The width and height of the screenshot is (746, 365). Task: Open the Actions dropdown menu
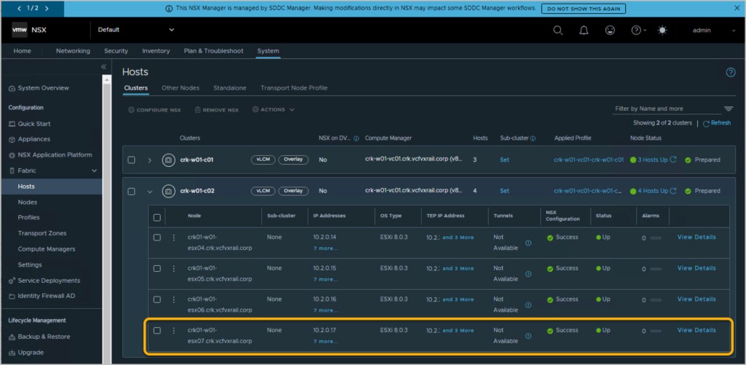click(273, 110)
